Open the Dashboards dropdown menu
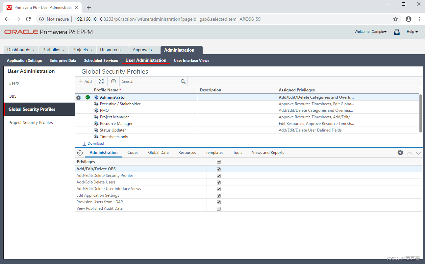425x264 pixels. [21, 50]
